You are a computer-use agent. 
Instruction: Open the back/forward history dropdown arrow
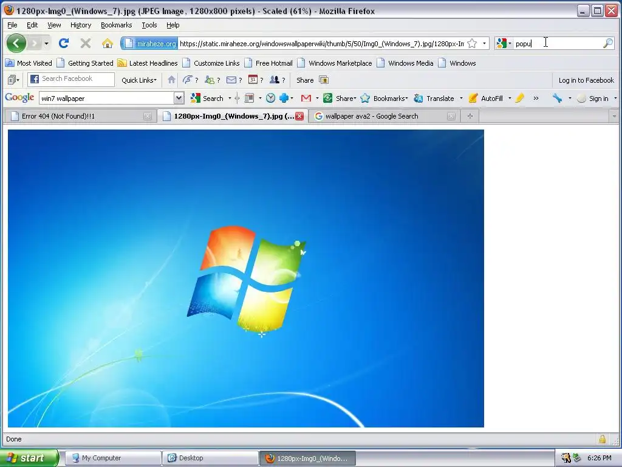click(x=46, y=43)
